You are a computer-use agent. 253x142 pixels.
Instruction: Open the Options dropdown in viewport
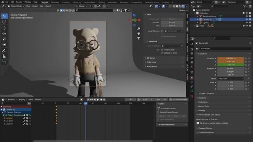(183, 10)
